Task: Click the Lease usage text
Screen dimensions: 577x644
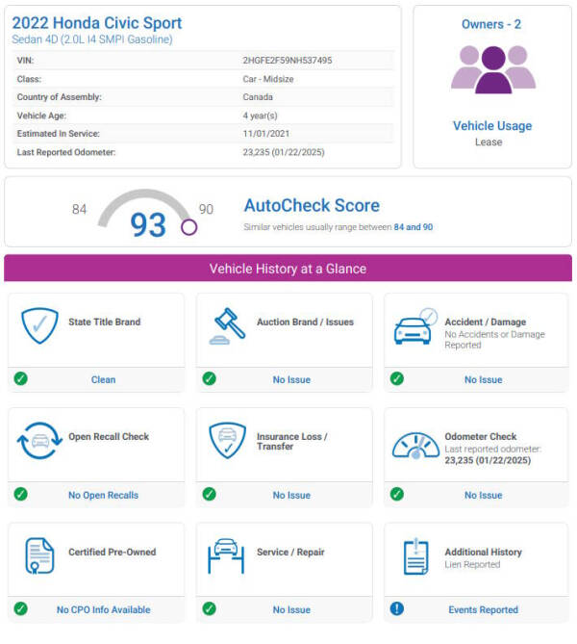Action: tap(489, 142)
